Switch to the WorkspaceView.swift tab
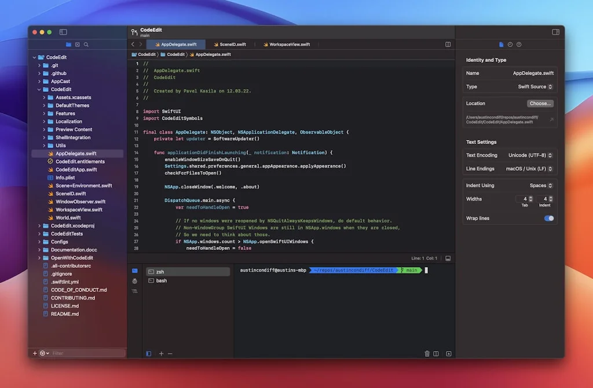The width and height of the screenshot is (593, 388). click(x=285, y=45)
